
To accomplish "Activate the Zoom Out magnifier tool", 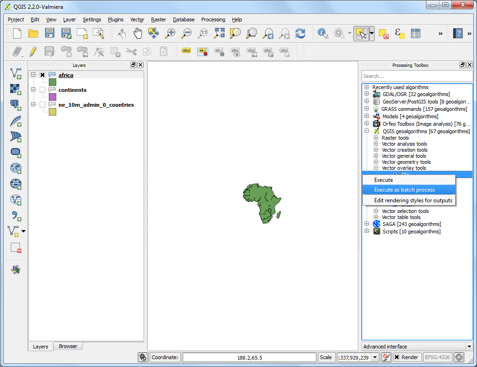I will click(186, 33).
